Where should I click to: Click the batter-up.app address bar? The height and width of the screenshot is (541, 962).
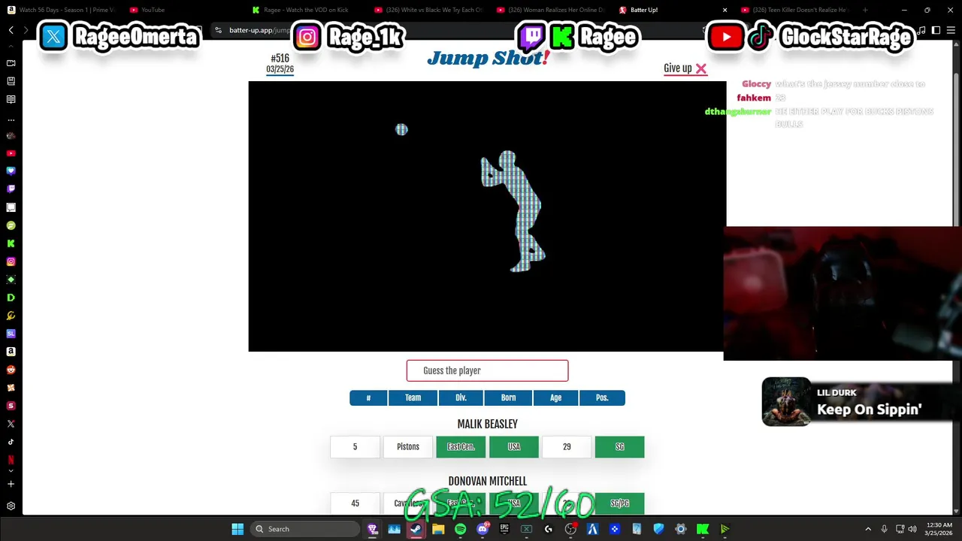coord(259,30)
